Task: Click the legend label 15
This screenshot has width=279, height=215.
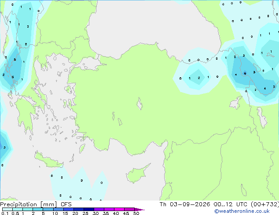Action: 65,213
